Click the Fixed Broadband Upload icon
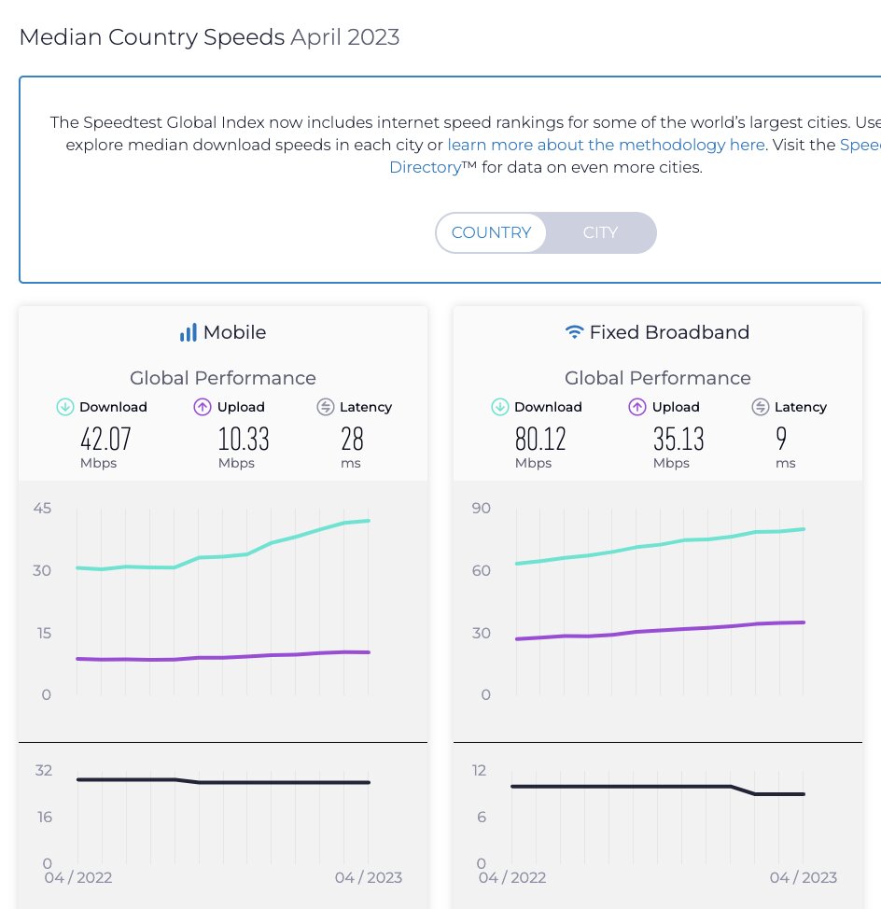This screenshot has height=909, width=881. pyautogui.click(x=637, y=407)
